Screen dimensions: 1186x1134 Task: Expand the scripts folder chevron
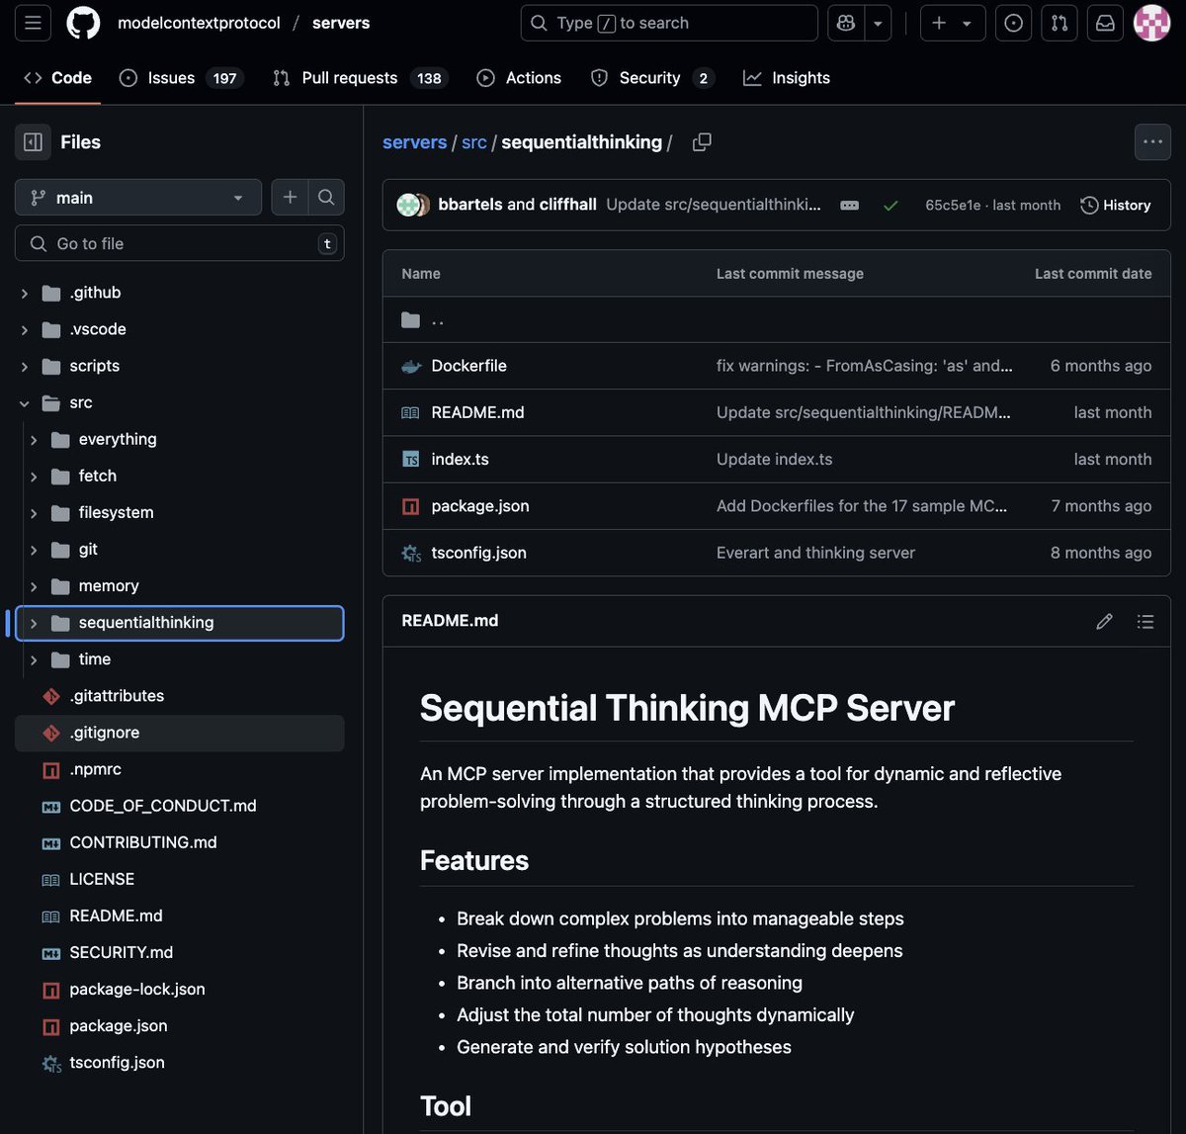click(25, 367)
